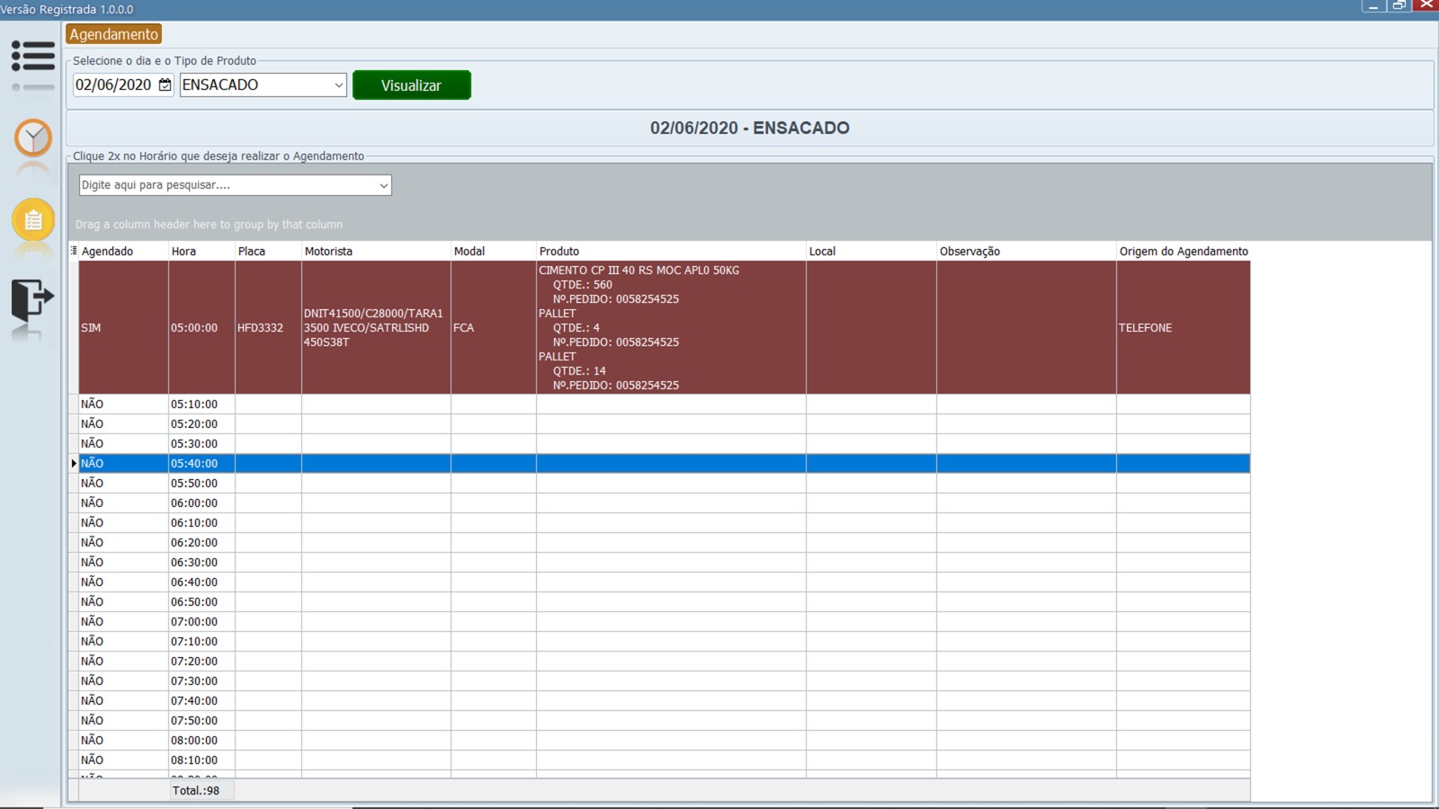Restore the window with title bar button

pyautogui.click(x=1399, y=5)
